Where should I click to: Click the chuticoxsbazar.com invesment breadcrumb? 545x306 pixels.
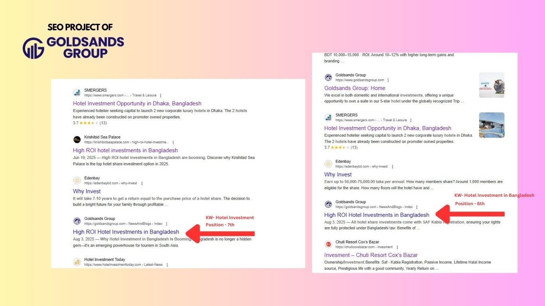(x=364, y=247)
